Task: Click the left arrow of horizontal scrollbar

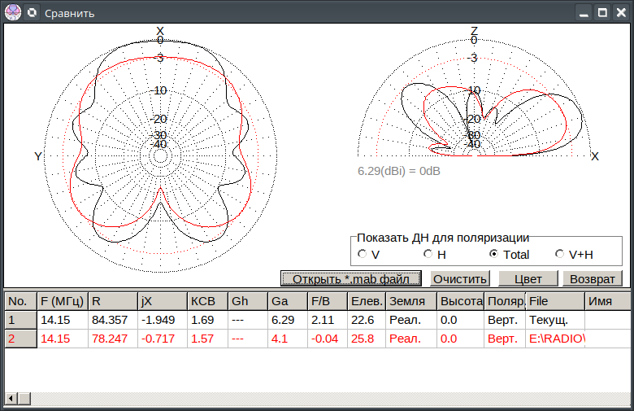Action: click(11, 398)
